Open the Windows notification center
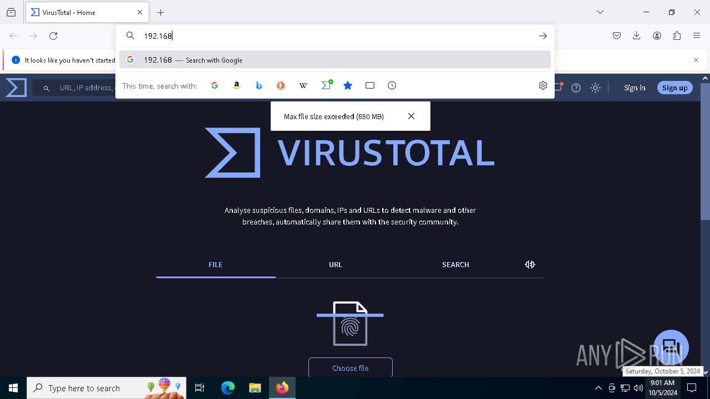Screen dimensions: 710x399 (x=692, y=388)
